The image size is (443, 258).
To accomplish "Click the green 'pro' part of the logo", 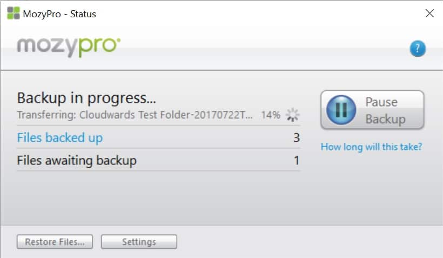I will (97, 47).
